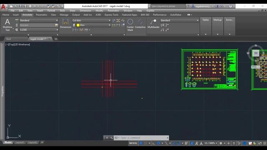The width and height of the screenshot is (267, 150).
Task: Click the Linear dimension icon
Action: point(74,30)
